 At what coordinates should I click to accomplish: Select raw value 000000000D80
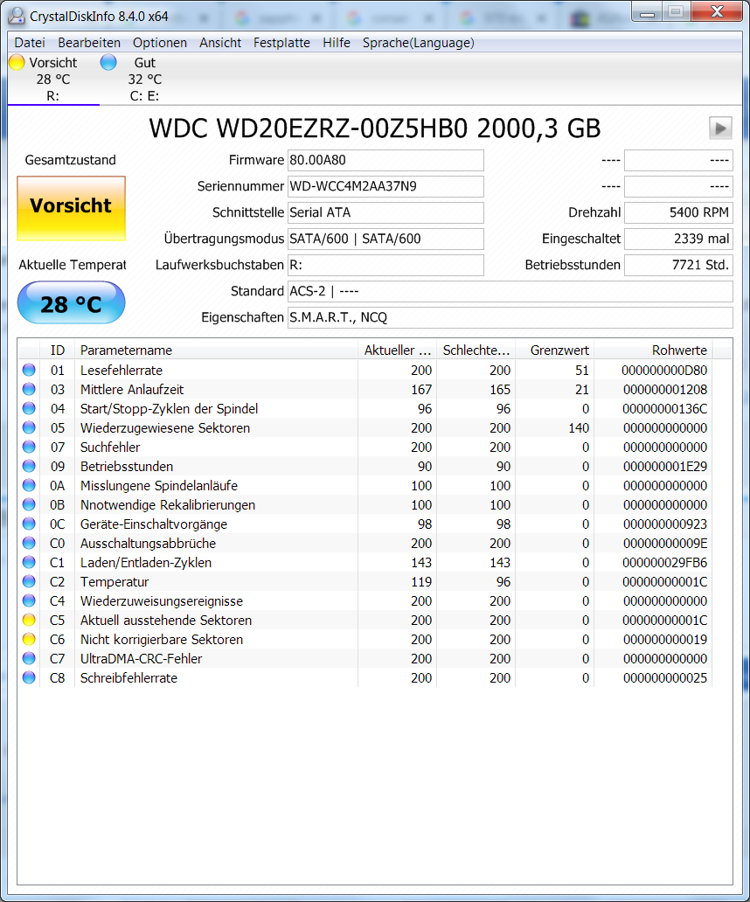[664, 370]
